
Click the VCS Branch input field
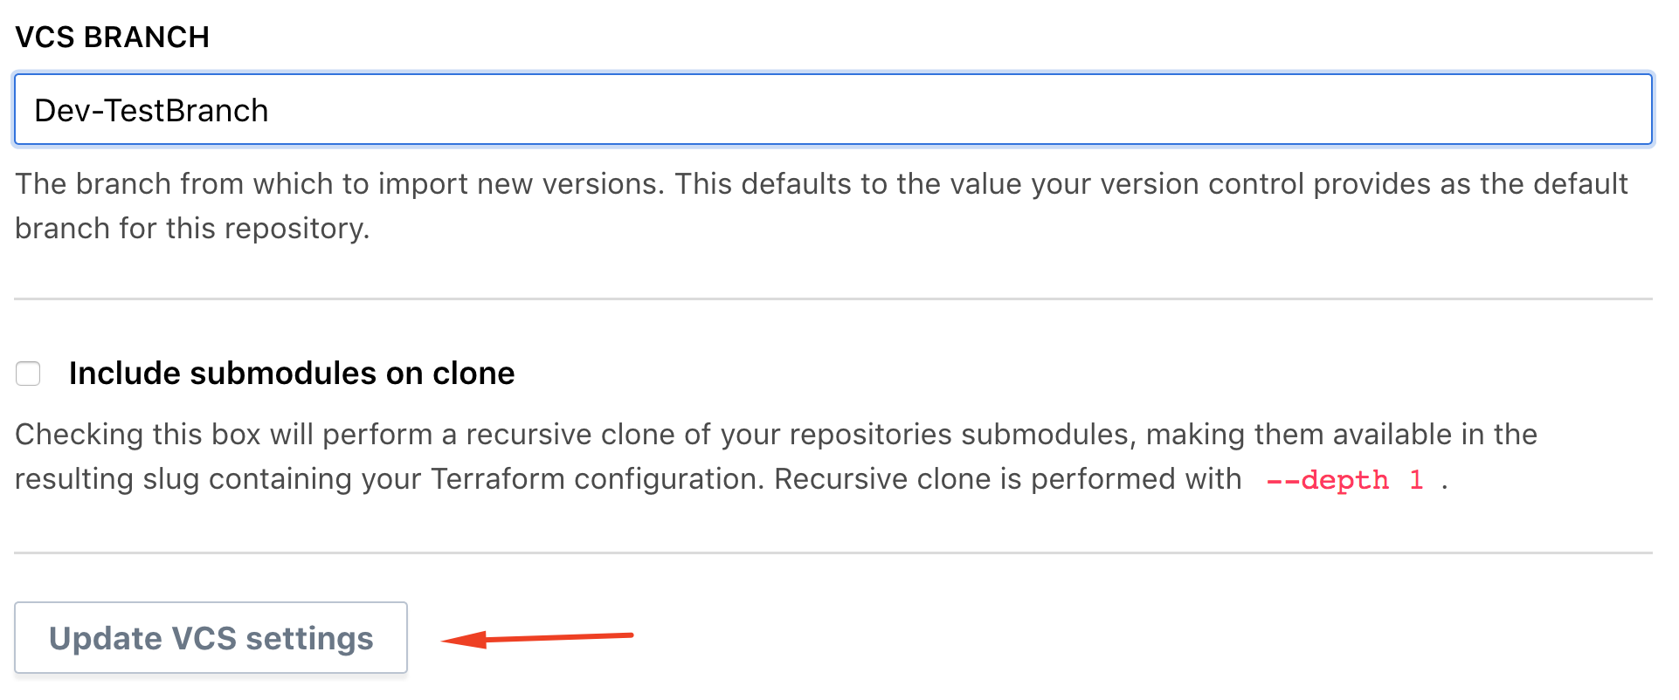pyautogui.click(x=832, y=110)
